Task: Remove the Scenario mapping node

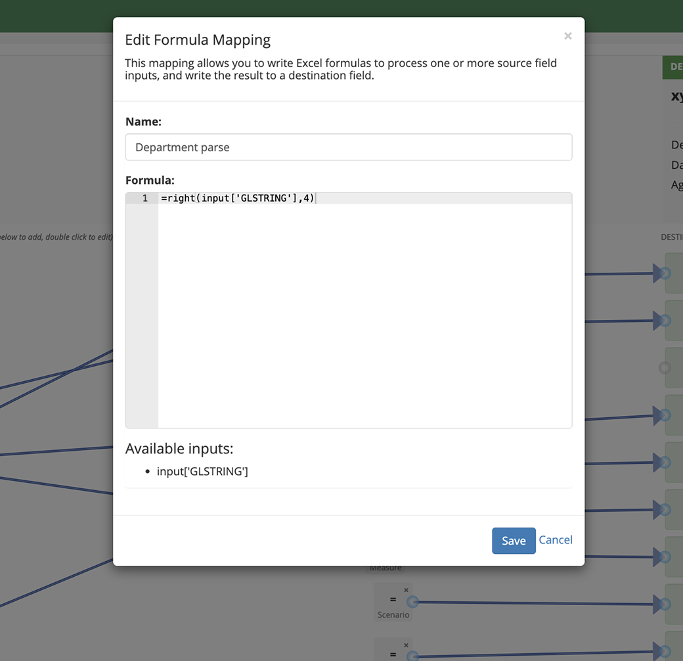Action: 406,590
